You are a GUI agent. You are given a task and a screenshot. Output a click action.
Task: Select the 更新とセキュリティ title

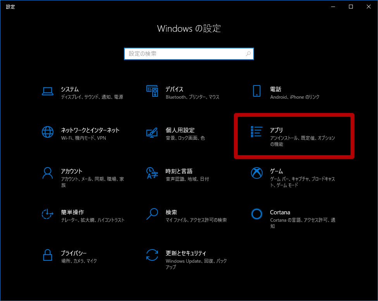coord(186,253)
